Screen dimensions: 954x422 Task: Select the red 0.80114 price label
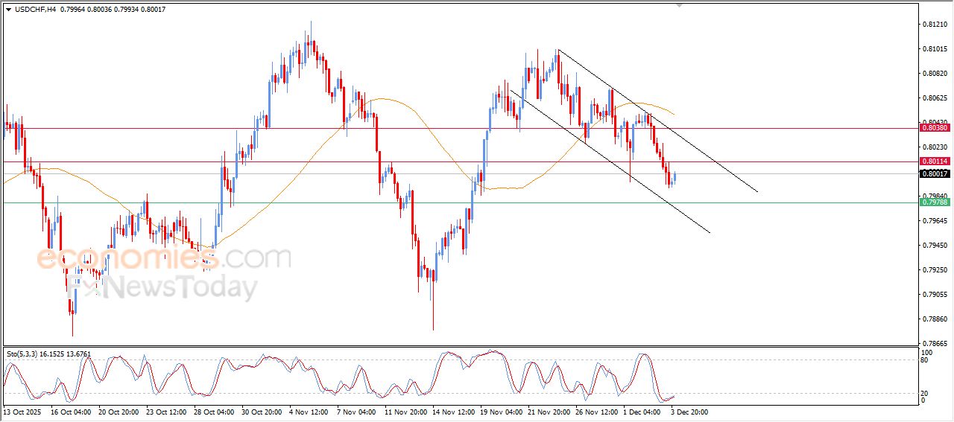point(934,162)
